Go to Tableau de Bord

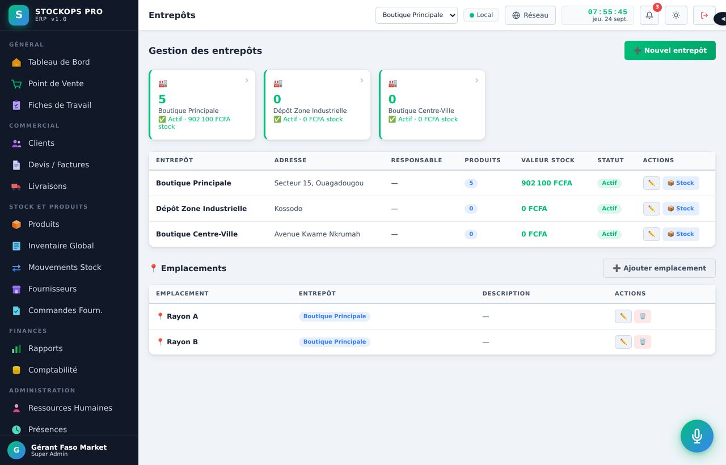pyautogui.click(x=69, y=62)
